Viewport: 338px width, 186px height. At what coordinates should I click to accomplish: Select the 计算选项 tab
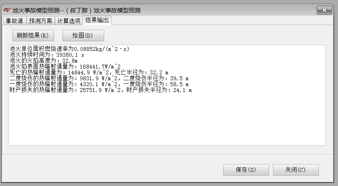pos(69,21)
